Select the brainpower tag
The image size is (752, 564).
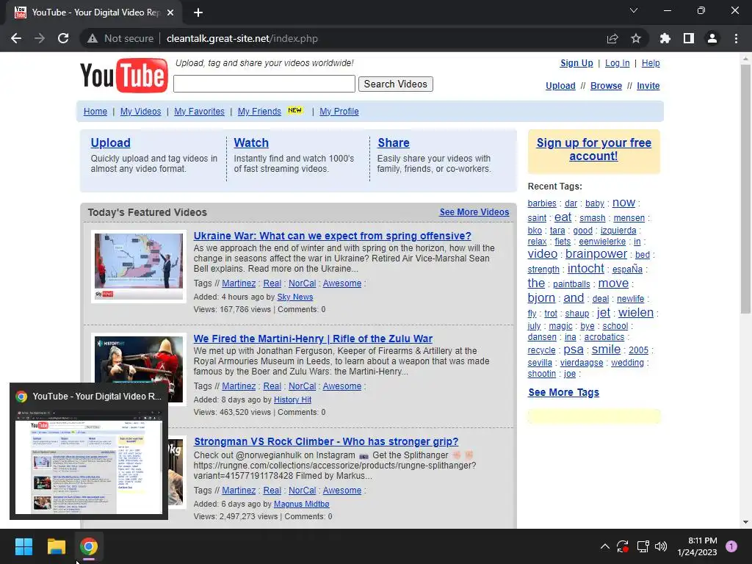596,253
